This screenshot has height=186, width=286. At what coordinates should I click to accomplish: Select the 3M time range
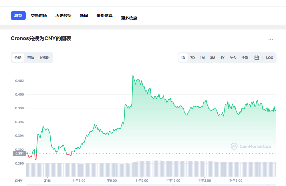pyautogui.click(x=212, y=58)
